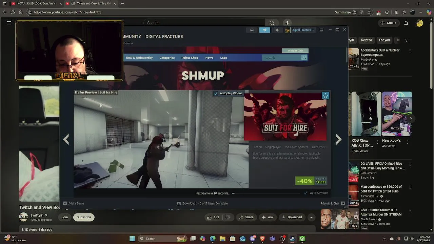The width and height of the screenshot is (434, 244).
Task: Open Steam from Windows taskbar
Action: click(x=292, y=239)
